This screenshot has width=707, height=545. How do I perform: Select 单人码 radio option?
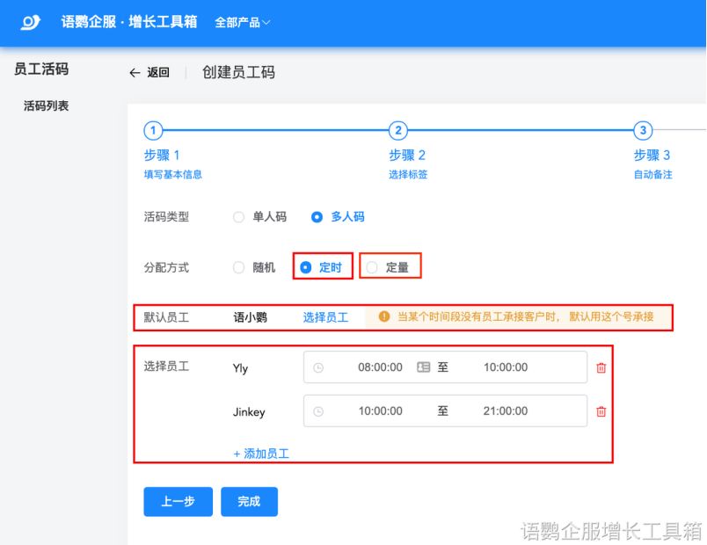coord(238,217)
